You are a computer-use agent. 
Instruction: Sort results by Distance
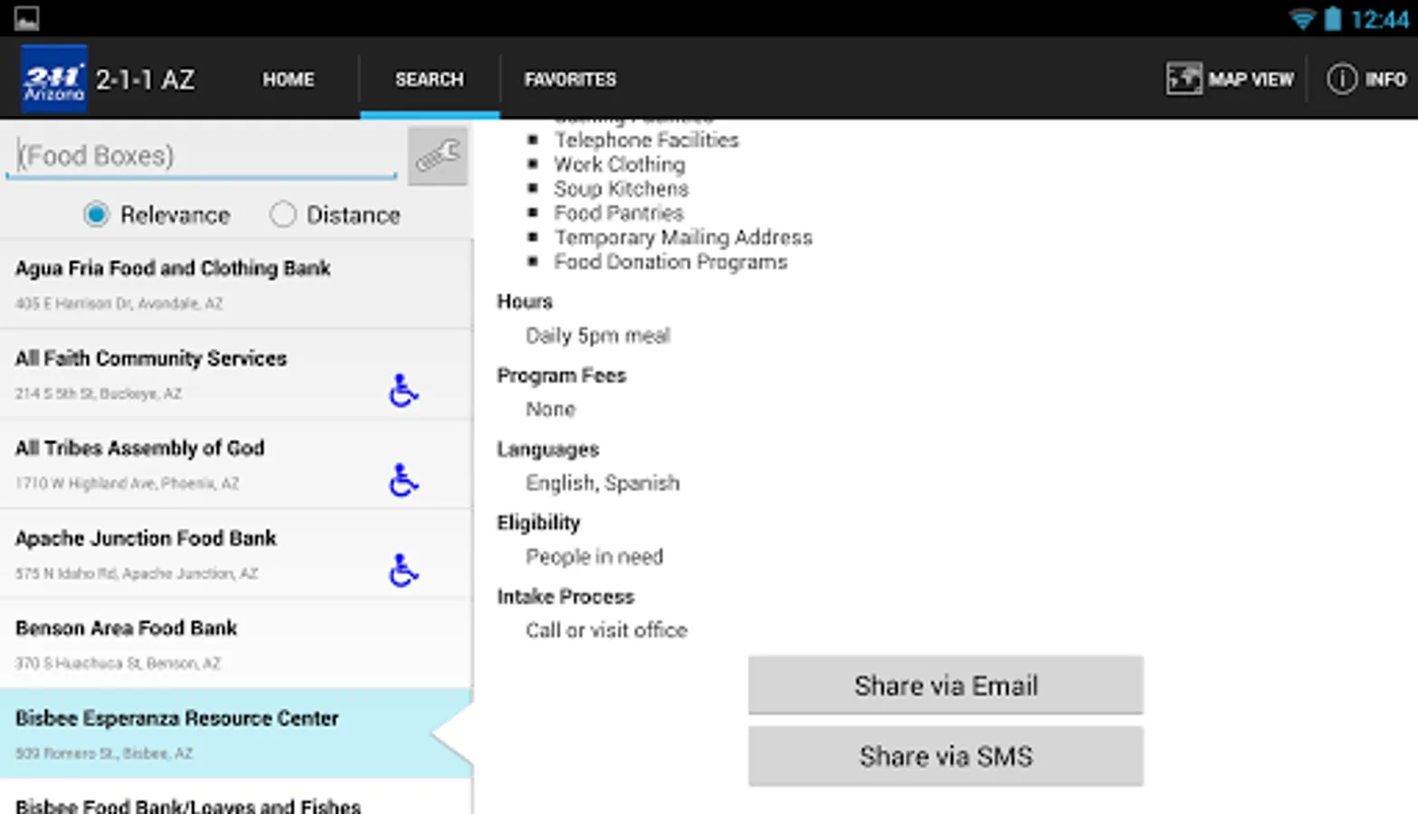(x=335, y=214)
